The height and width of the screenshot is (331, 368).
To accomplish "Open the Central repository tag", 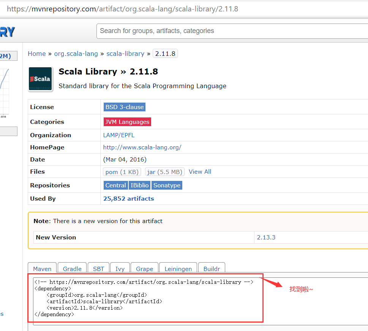I will [x=116, y=185].
